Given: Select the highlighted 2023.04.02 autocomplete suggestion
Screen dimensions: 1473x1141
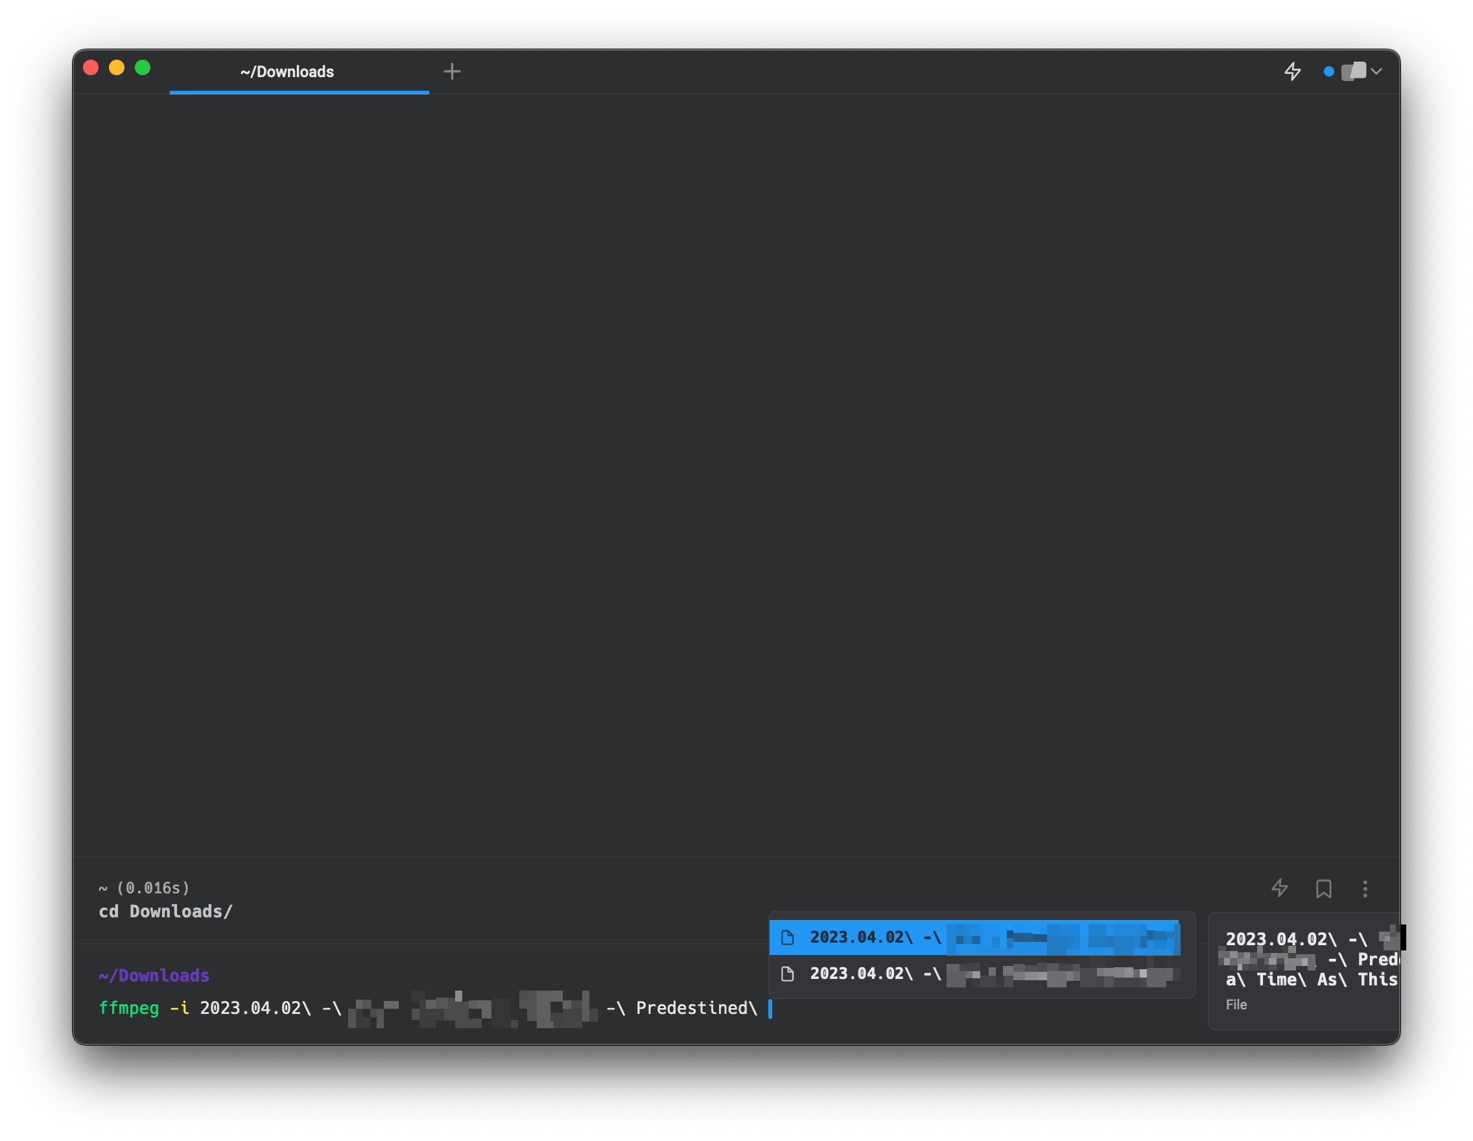Looking at the screenshot, I should point(978,937).
